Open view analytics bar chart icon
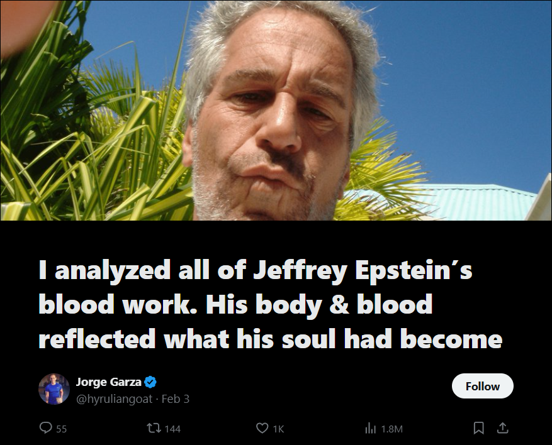552x445 pixels. (371, 428)
